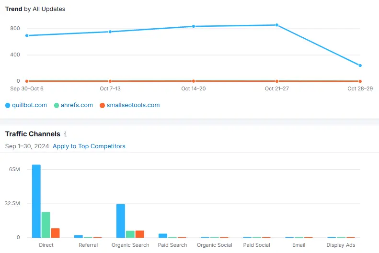The height and width of the screenshot is (253, 379).
Task: Click the blue Paid Search bar
Action: click(x=163, y=235)
